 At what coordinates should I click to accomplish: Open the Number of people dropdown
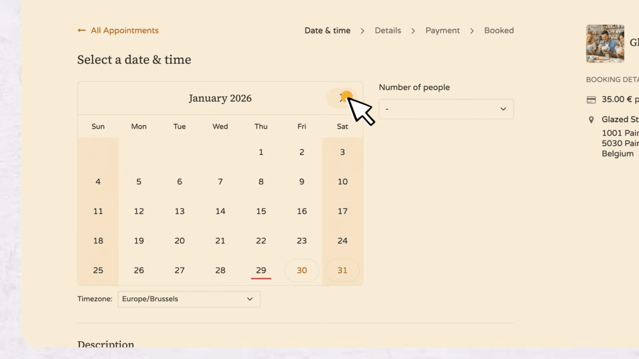tap(446, 109)
